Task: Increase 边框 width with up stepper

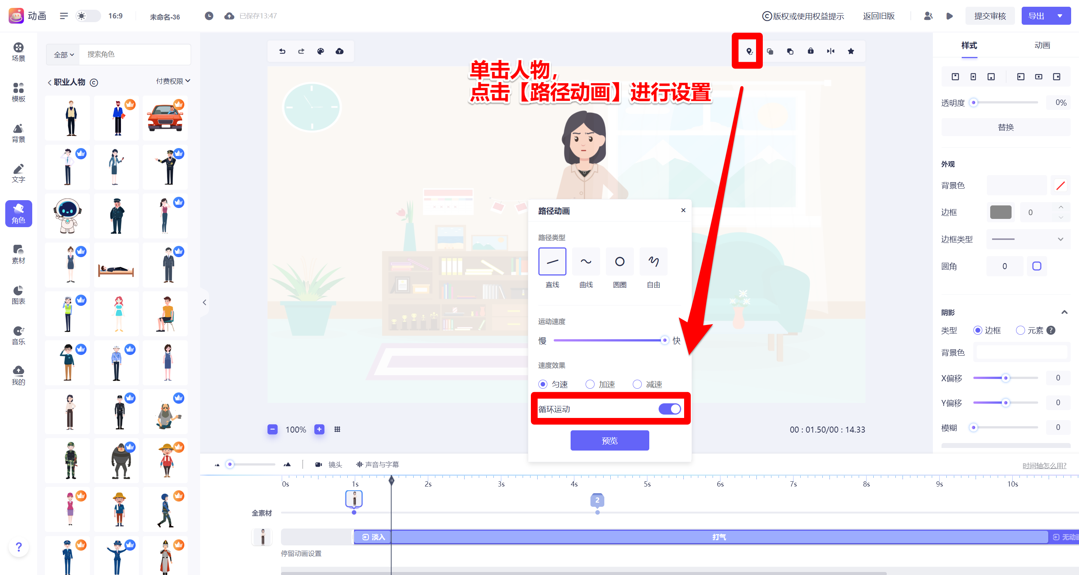Action: pos(1061,207)
